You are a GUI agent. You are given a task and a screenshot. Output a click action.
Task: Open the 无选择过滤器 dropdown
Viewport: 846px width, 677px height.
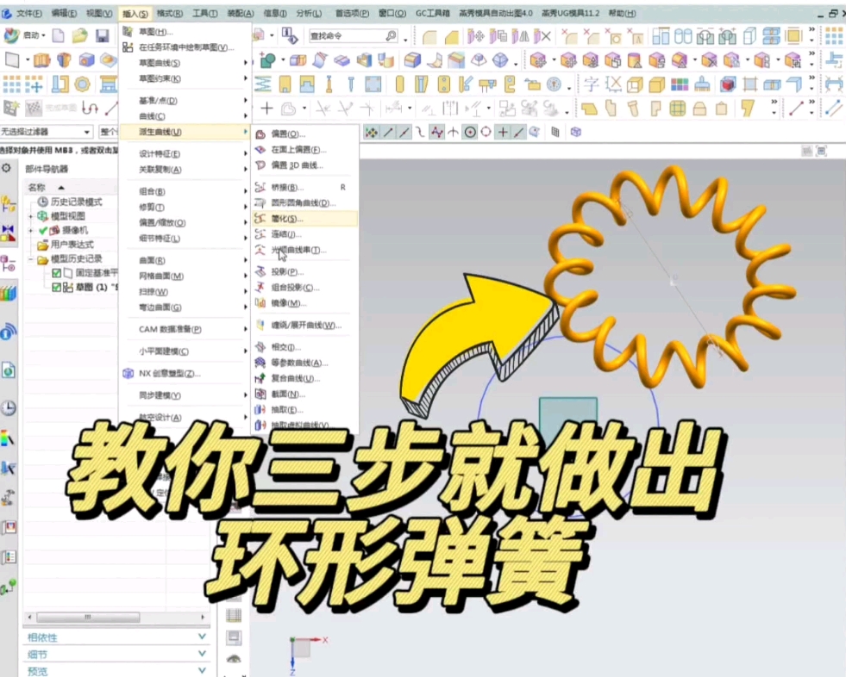(43, 132)
